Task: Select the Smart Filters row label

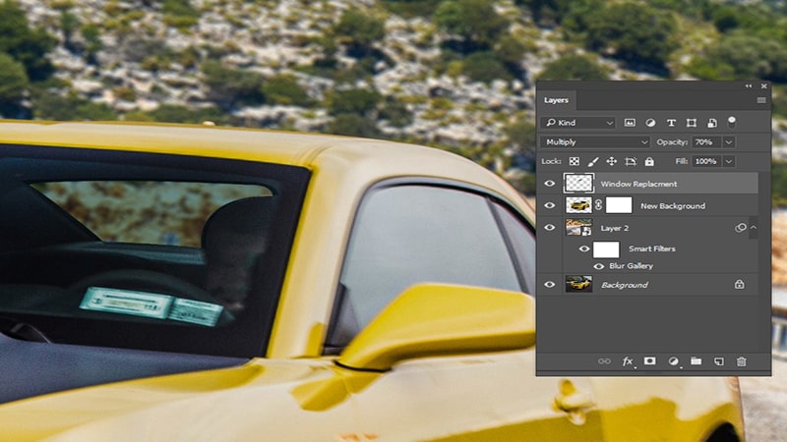Action: [x=651, y=249]
